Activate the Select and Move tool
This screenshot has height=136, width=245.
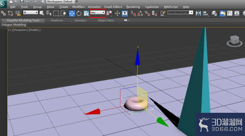coord(72,13)
